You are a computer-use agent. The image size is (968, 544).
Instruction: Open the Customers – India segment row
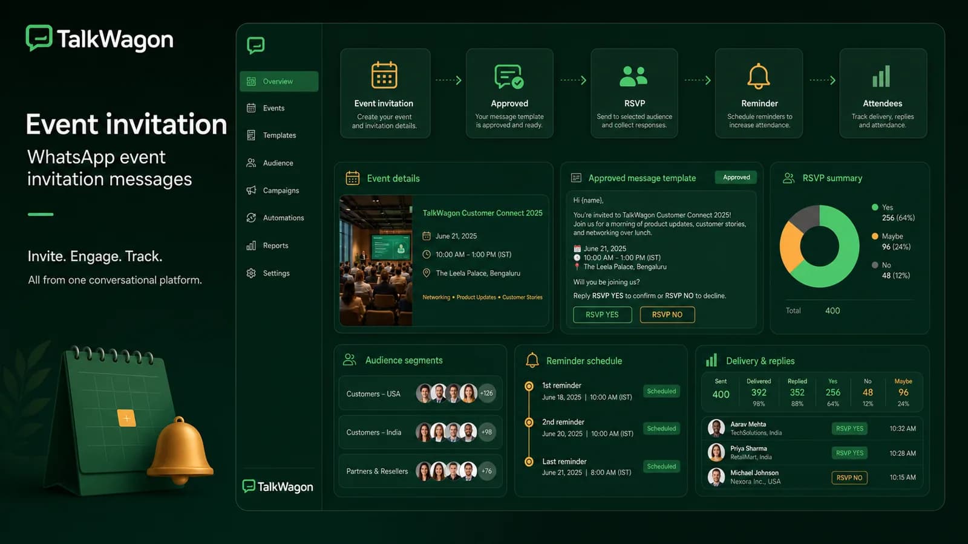[420, 432]
